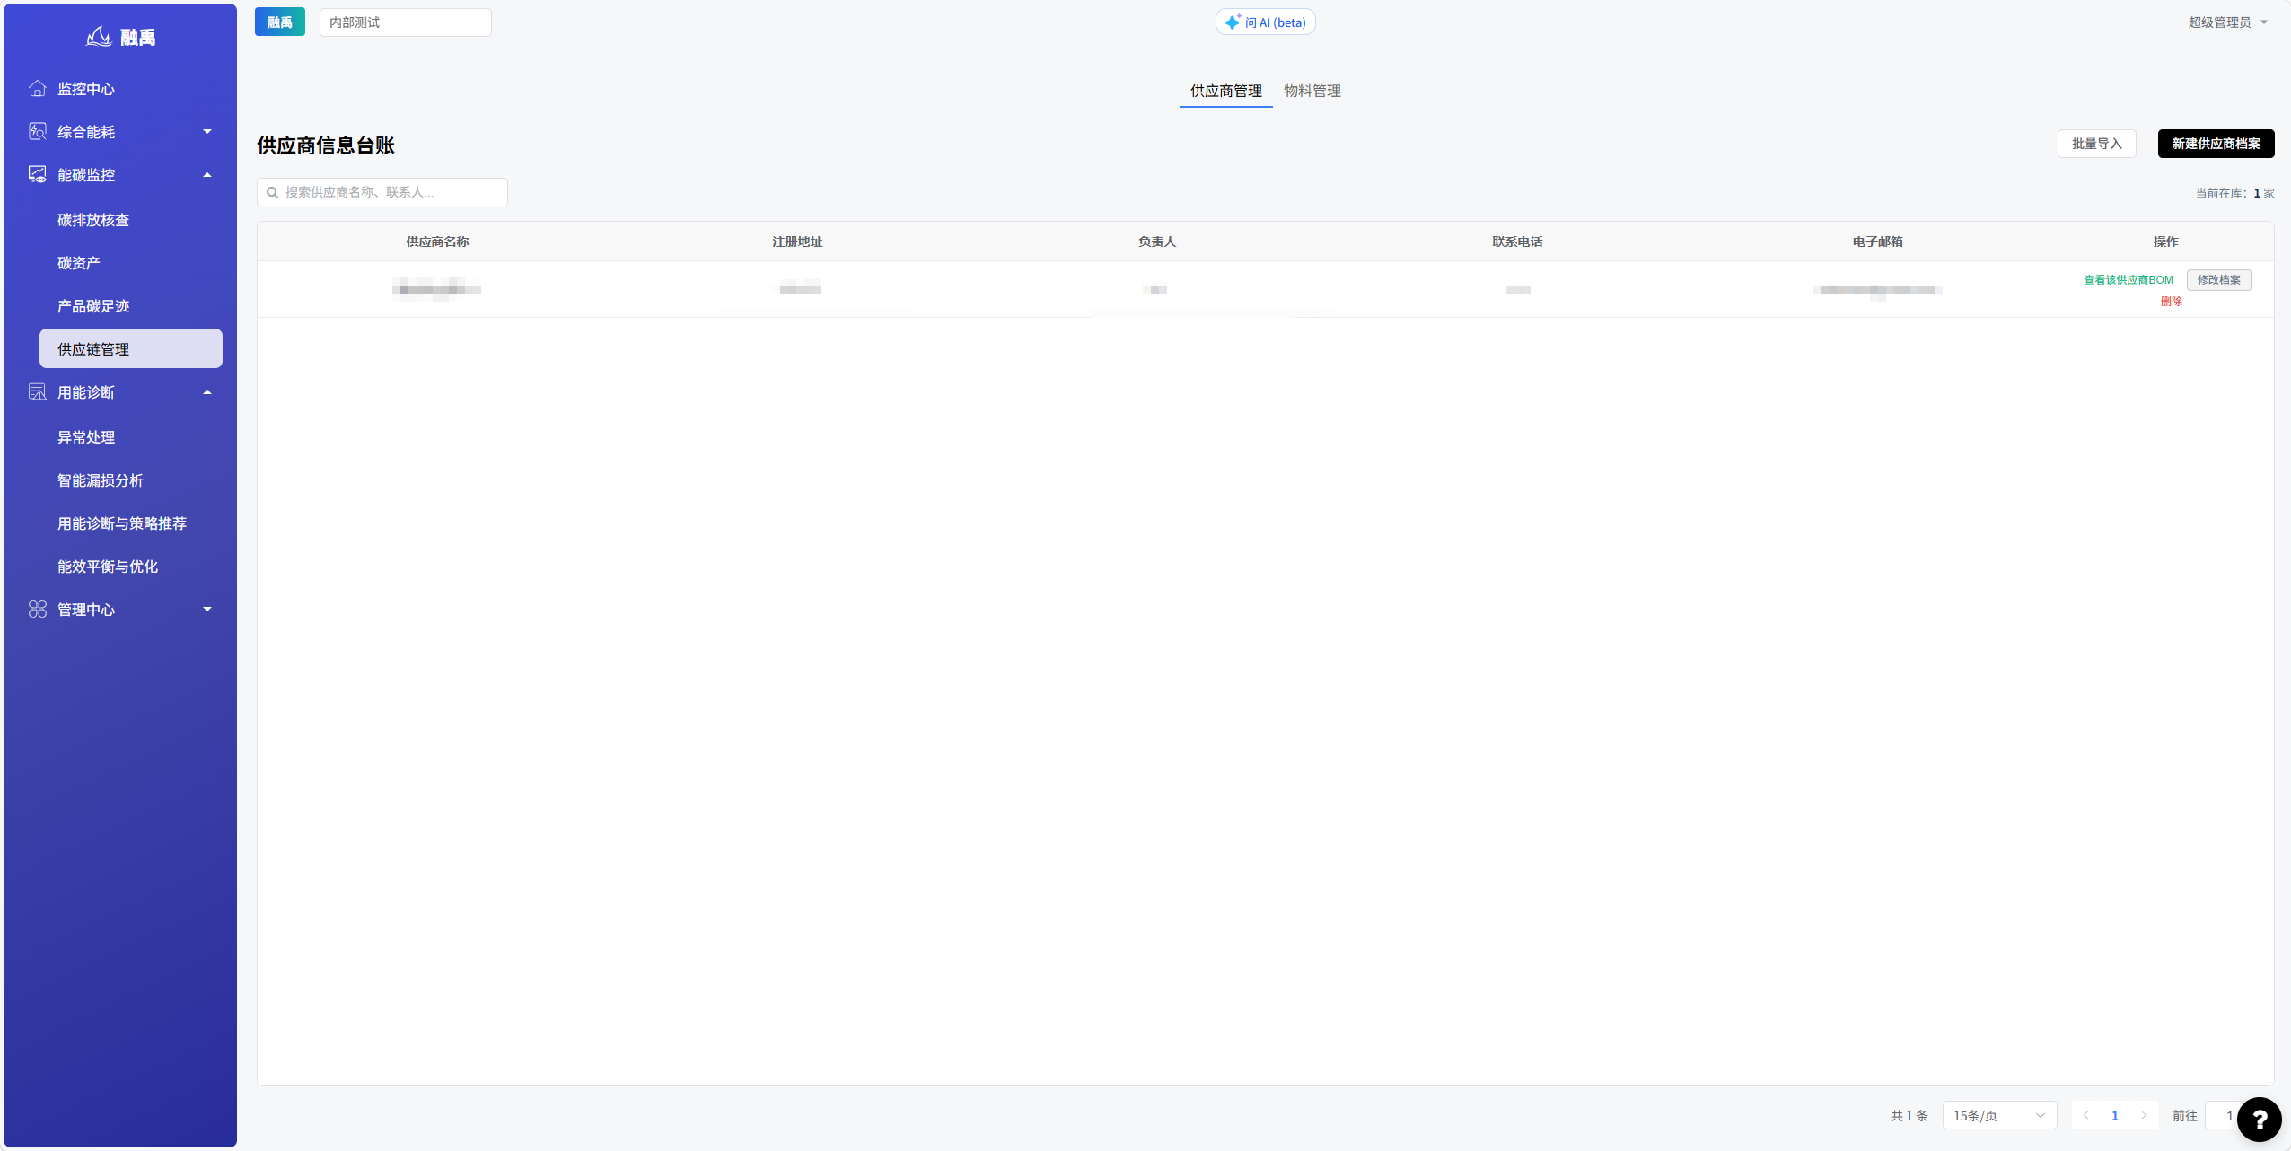Click 问 AI (beta) button
This screenshot has width=2291, height=1151.
click(x=1265, y=22)
